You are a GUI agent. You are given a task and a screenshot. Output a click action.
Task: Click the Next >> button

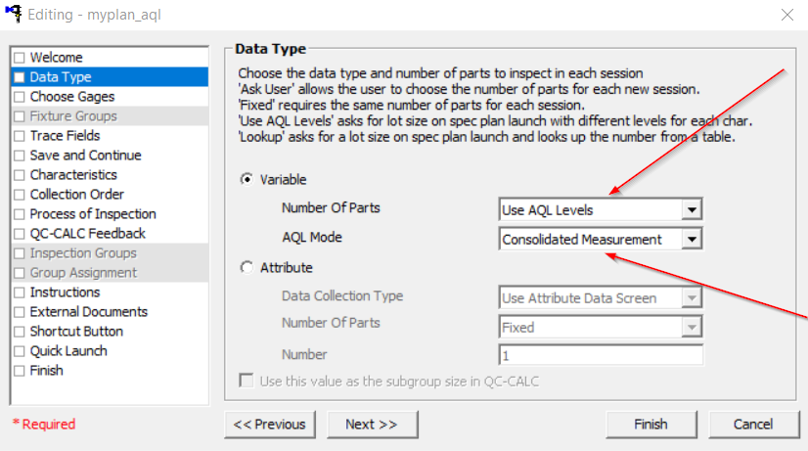(372, 425)
